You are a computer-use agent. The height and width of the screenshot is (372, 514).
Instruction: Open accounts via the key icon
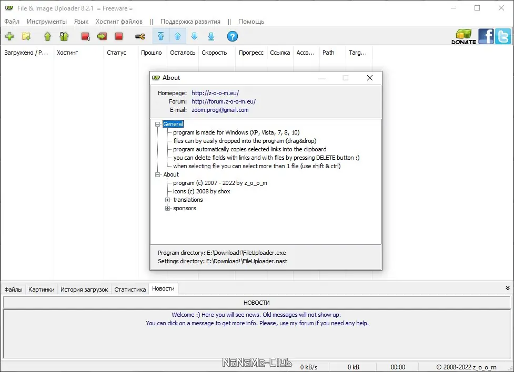(x=140, y=36)
